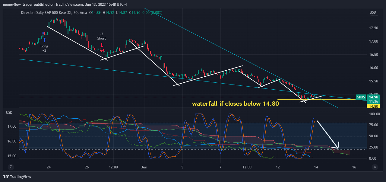The image size is (386, 182).
Task: Click the 14.90 current price tag
Action: click(x=373, y=97)
